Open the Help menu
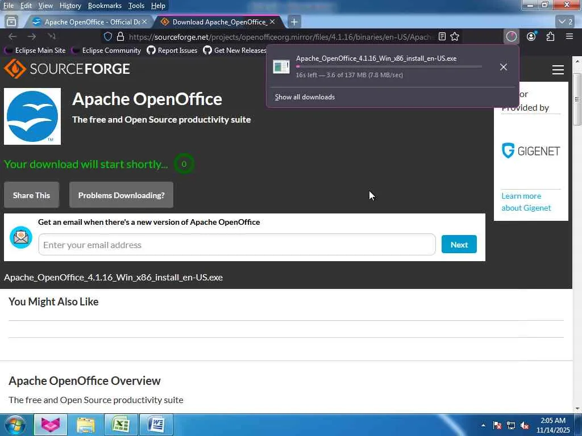582x436 pixels. [158, 6]
